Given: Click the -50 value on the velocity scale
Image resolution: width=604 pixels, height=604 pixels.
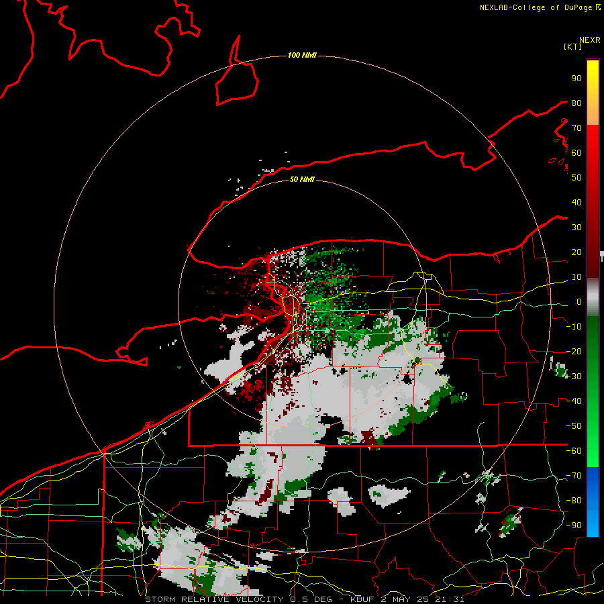Looking at the screenshot, I should [574, 426].
